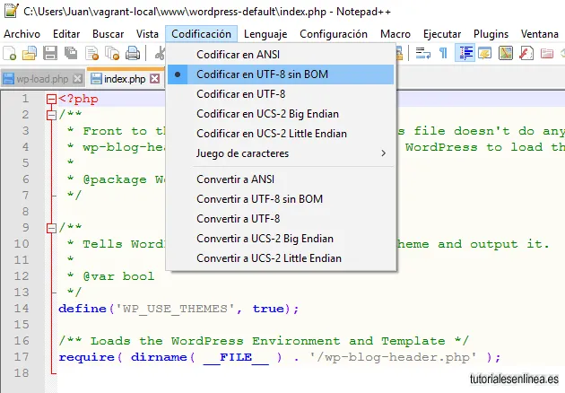This screenshot has height=393, width=565.
Task: Toggle the Indent Guide toolbar icon
Action: tap(465, 53)
